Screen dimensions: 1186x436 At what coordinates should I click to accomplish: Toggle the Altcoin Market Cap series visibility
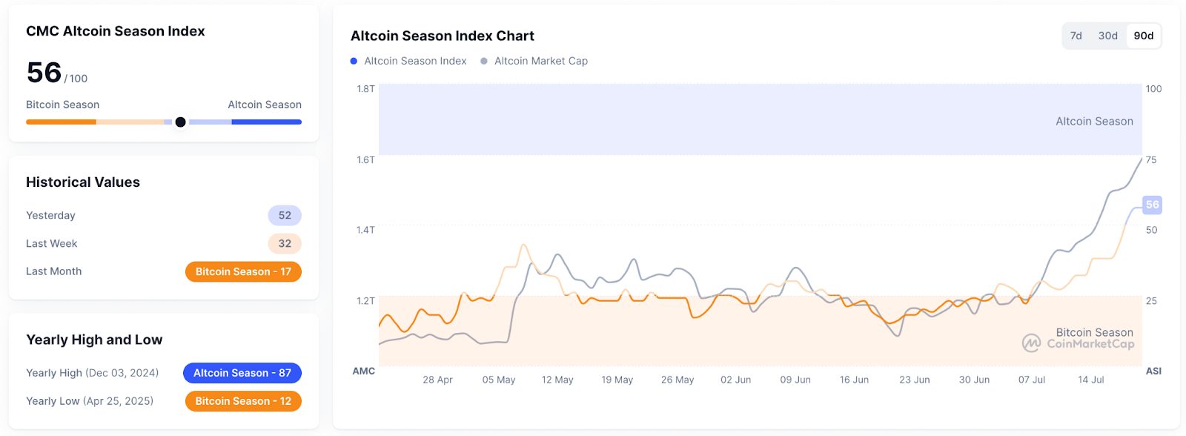pos(540,61)
